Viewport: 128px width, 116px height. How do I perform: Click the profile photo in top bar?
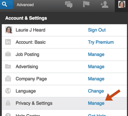pos(122,4)
